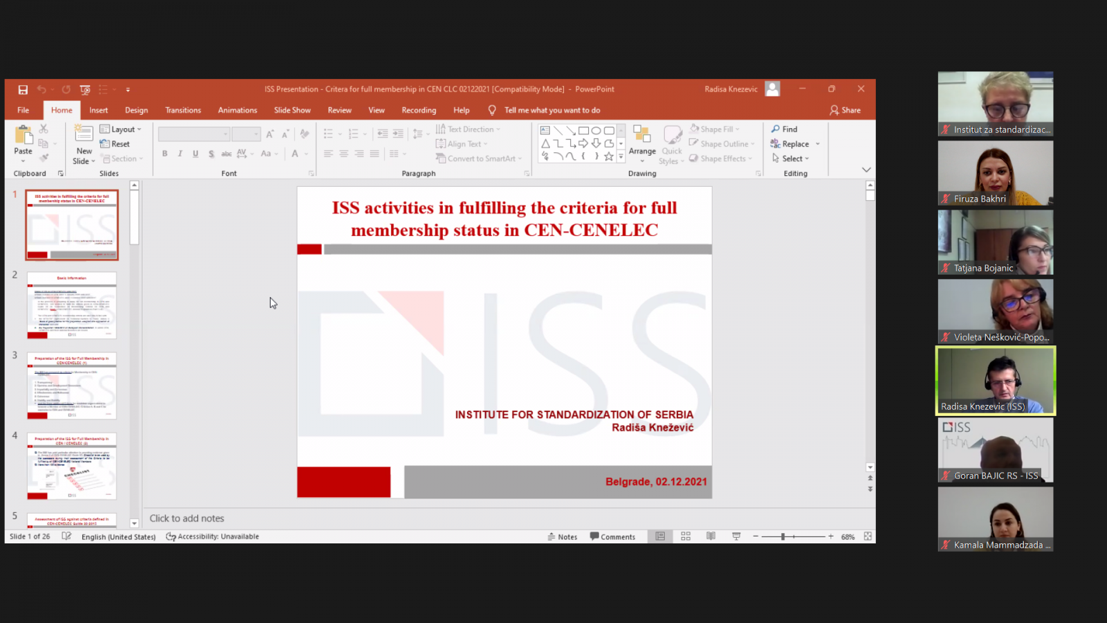Toggle the Notes pane

[562, 536]
